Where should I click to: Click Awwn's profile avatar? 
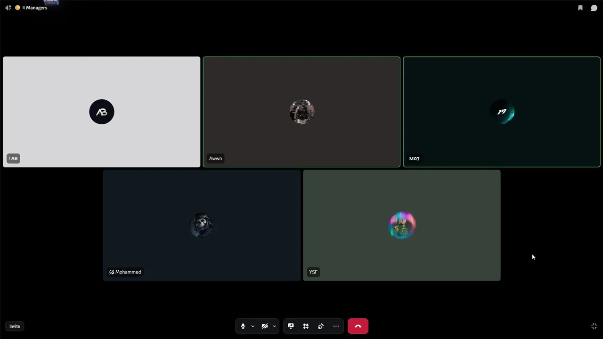(x=301, y=112)
